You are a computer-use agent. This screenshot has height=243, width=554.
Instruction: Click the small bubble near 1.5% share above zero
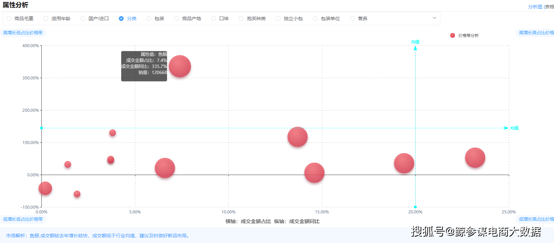tap(68, 164)
